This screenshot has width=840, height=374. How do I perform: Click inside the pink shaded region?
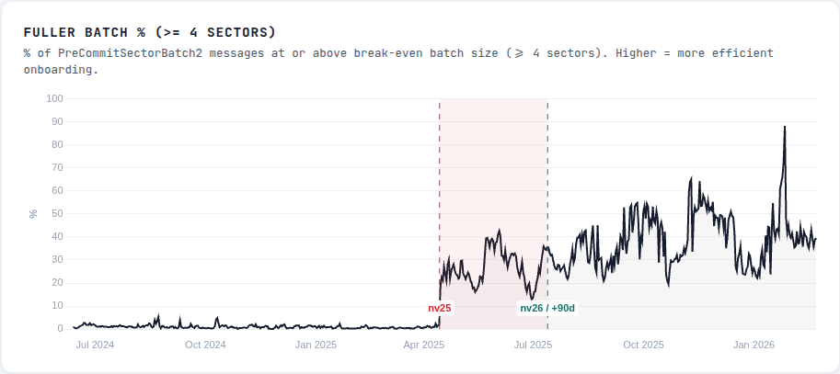pyautogui.click(x=493, y=184)
